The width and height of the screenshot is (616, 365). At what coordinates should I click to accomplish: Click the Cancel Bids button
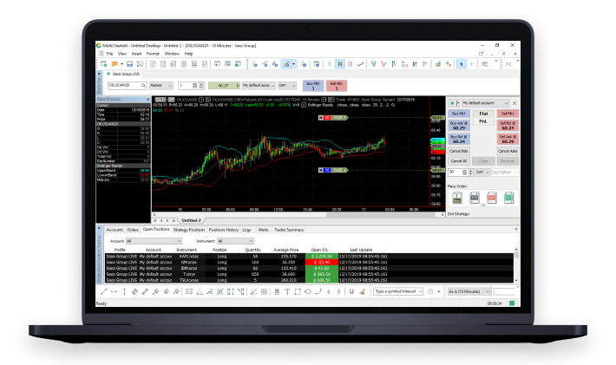pyautogui.click(x=459, y=151)
